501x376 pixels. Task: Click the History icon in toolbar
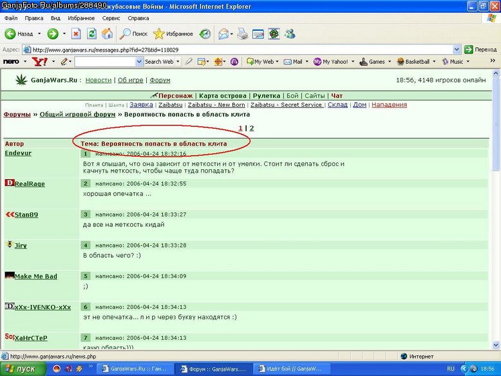click(x=205, y=33)
